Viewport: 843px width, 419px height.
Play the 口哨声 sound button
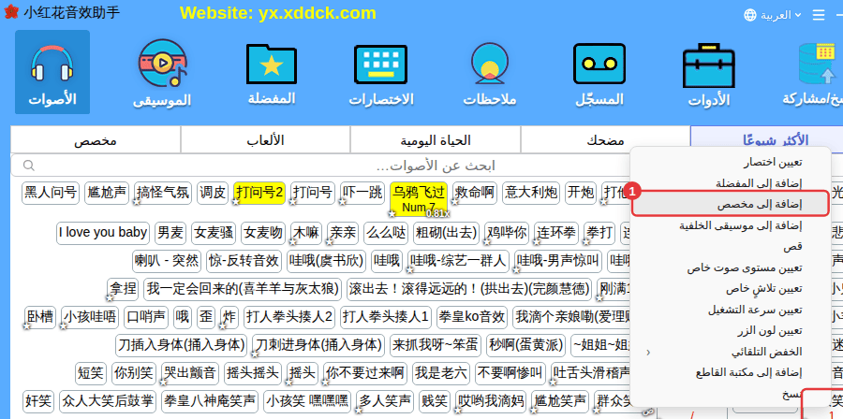click(x=146, y=316)
